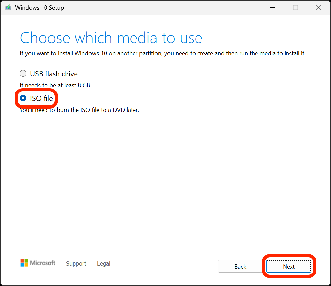This screenshot has height=286, width=331.
Task: Open the Legal information page
Action: coord(103,263)
